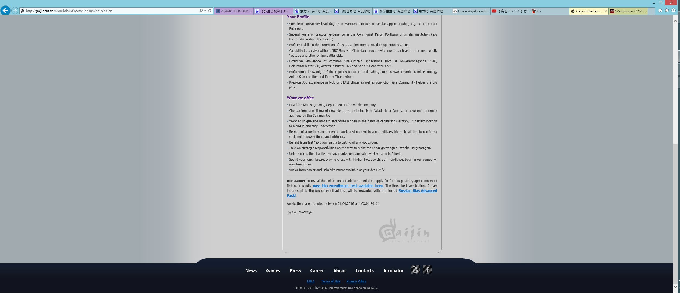Refresh the page with the reload icon
Image resolution: width=680 pixels, height=293 pixels.
point(210,11)
